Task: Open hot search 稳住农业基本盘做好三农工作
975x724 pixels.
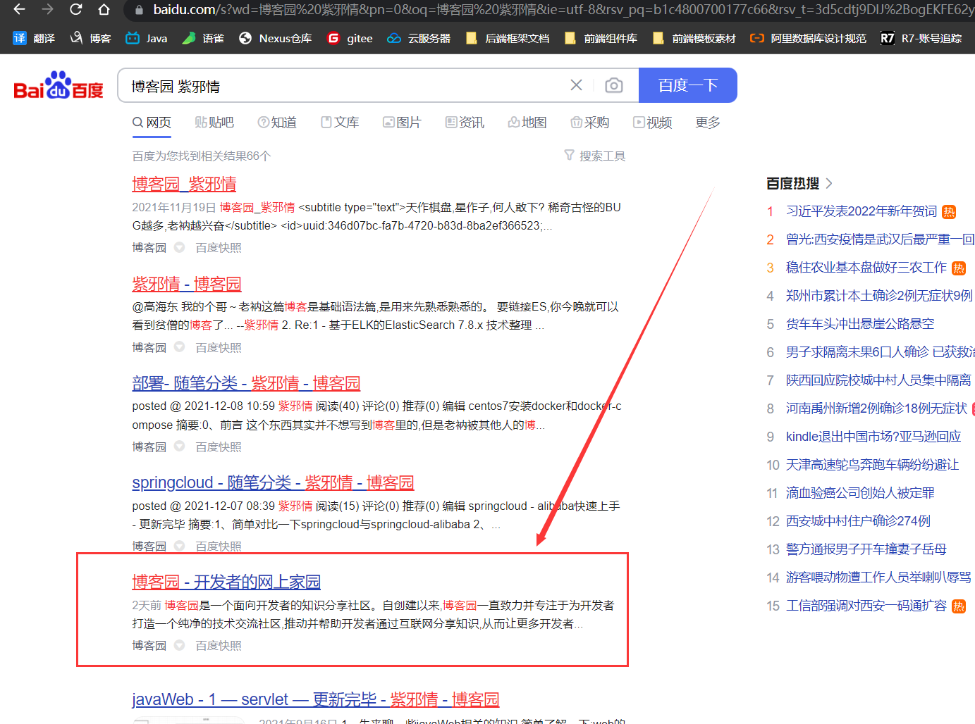Action: tap(866, 268)
